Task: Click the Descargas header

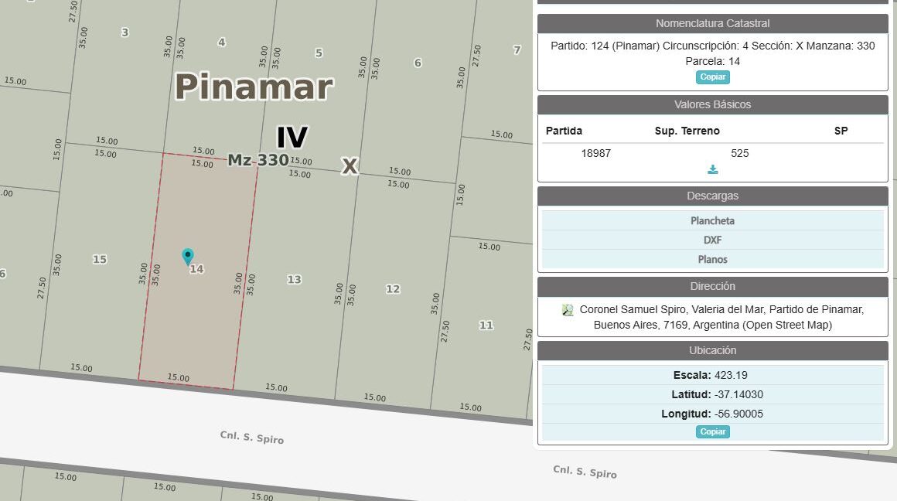Action: click(713, 196)
